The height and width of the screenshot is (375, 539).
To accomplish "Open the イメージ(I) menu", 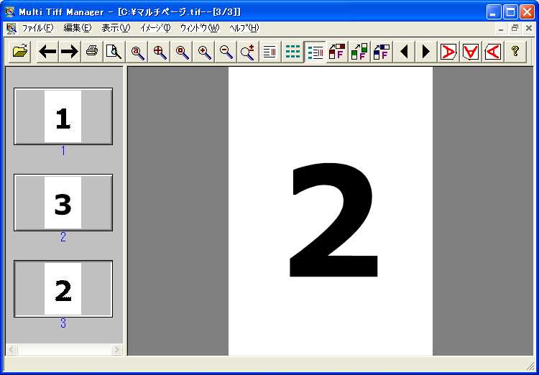I will 155,28.
